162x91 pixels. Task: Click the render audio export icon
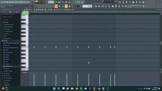point(136,2)
